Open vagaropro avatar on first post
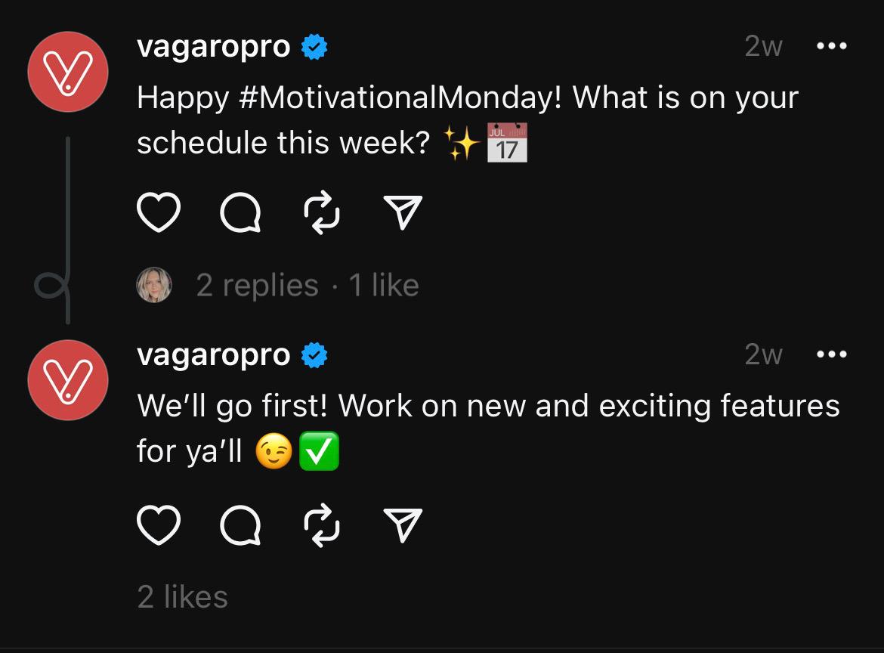Image resolution: width=884 pixels, height=653 pixels. [x=68, y=72]
